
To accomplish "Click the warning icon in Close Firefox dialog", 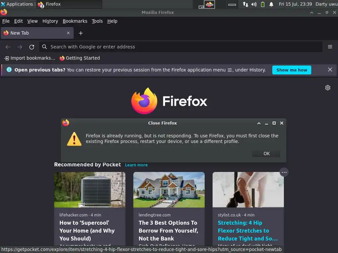I will click(74, 139).
